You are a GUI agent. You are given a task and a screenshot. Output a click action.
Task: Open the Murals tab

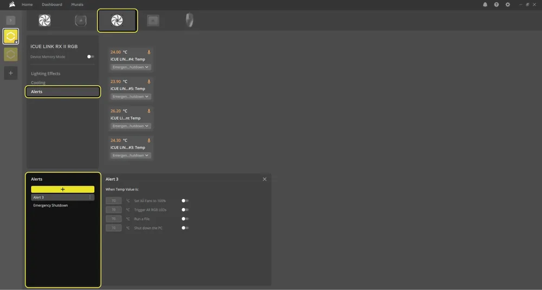tap(77, 4)
